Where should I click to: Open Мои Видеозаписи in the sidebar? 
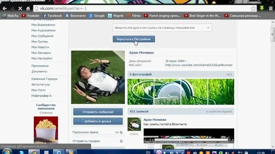(43, 25)
